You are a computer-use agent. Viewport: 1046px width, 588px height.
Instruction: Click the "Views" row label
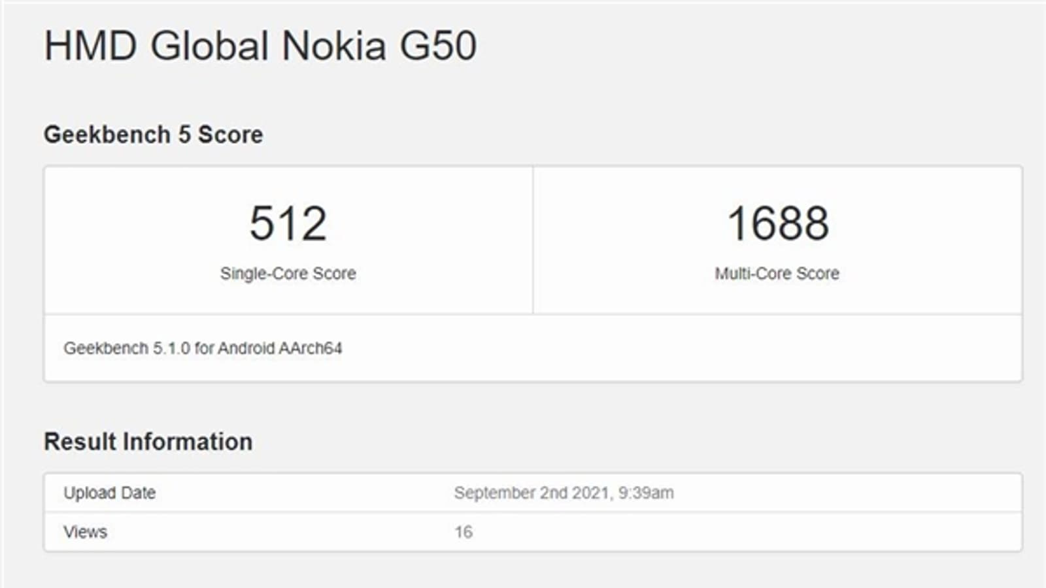coord(85,532)
